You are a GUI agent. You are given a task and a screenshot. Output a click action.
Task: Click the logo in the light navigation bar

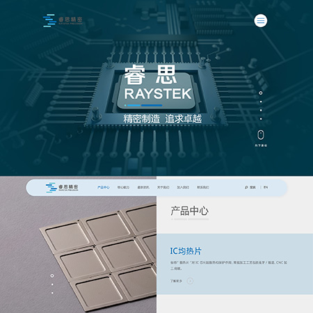(62, 187)
